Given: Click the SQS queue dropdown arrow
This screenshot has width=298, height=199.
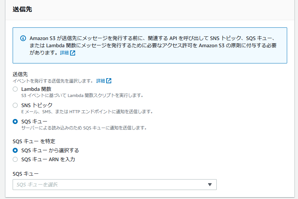Looking at the screenshot, I should tap(210, 185).
